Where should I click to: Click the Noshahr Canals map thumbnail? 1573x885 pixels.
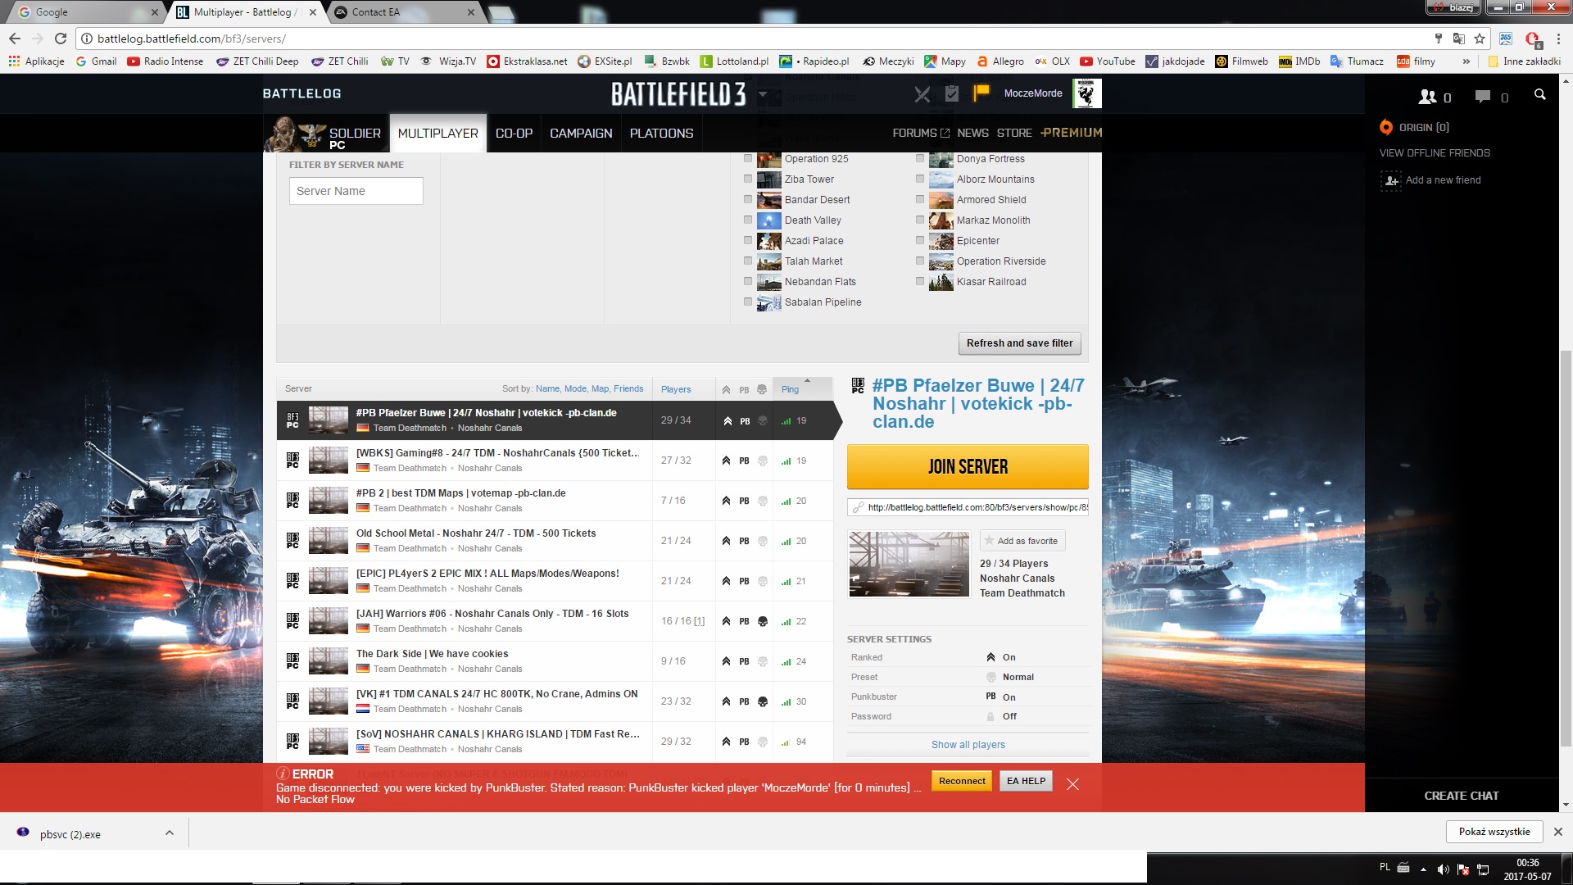[x=909, y=564]
